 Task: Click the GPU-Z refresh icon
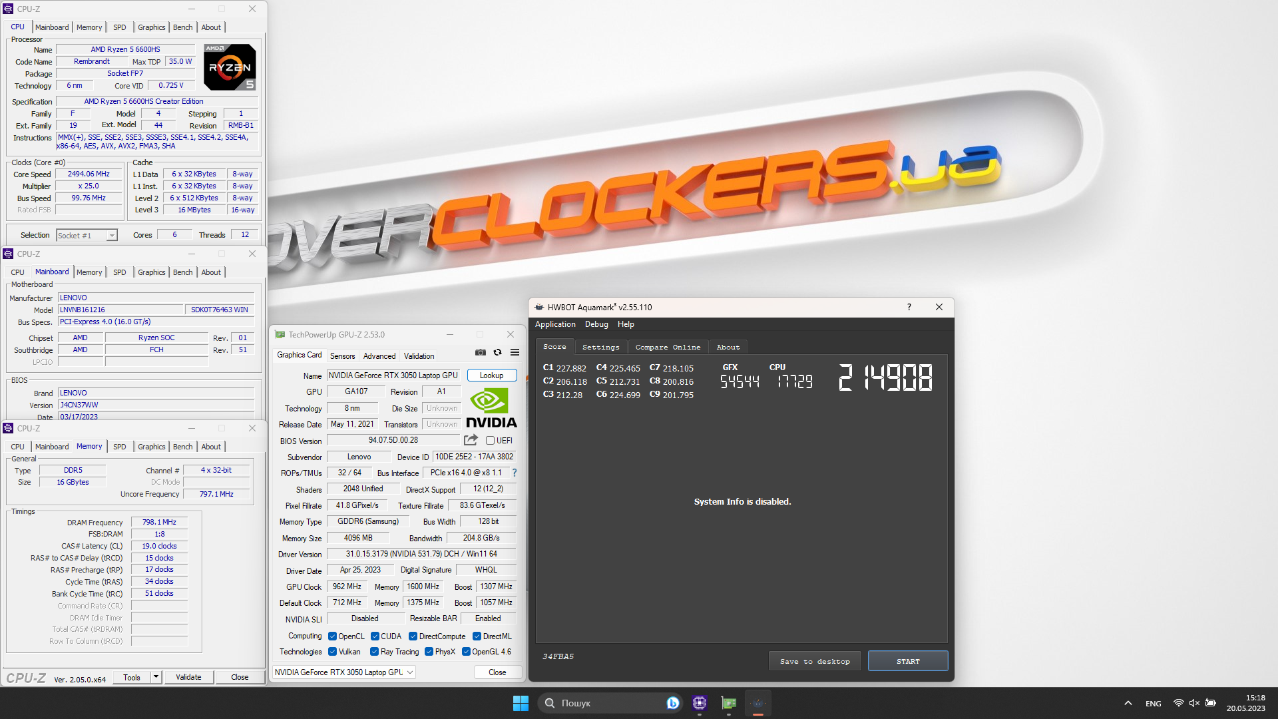tap(497, 352)
